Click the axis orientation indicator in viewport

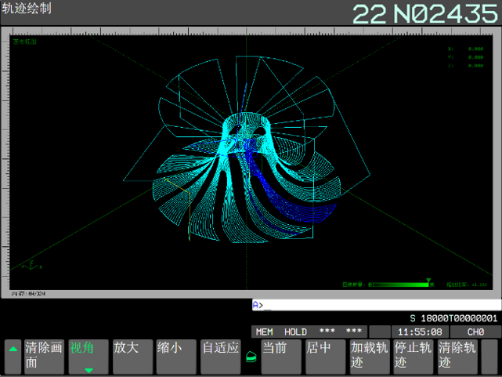(x=31, y=265)
